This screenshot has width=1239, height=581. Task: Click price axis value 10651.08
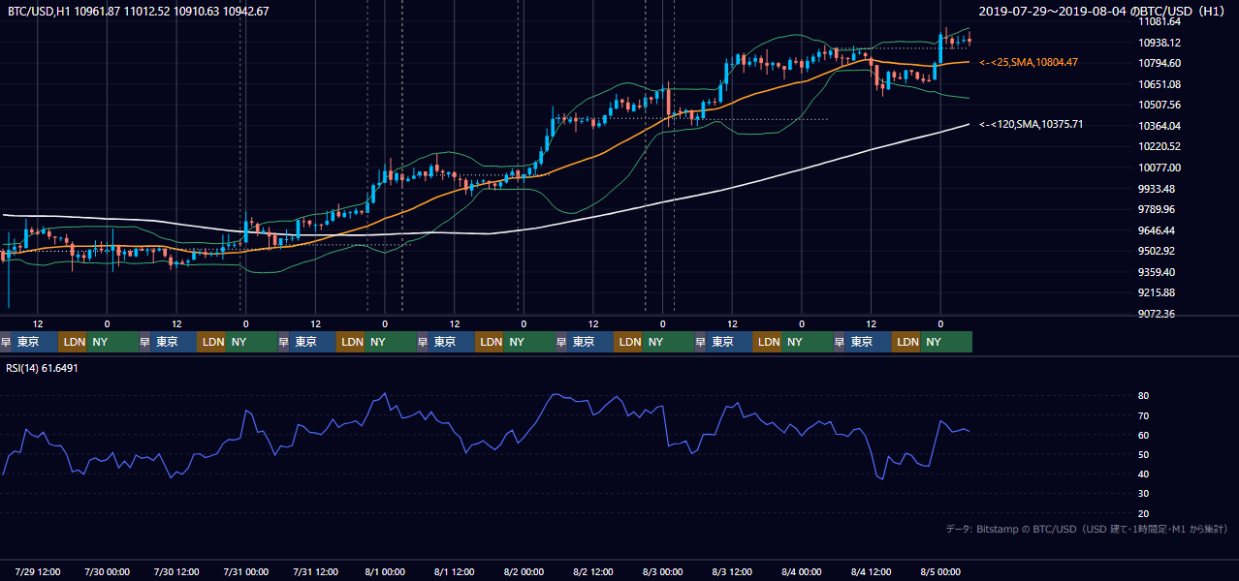coord(1160,84)
